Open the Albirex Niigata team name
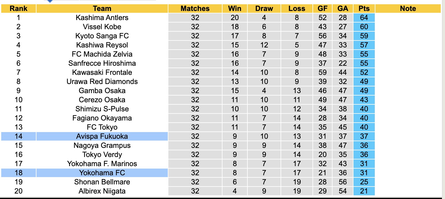 pyautogui.click(x=102, y=191)
